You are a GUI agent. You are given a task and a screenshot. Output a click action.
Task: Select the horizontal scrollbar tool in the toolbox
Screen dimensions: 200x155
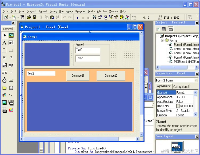tap(5, 73)
